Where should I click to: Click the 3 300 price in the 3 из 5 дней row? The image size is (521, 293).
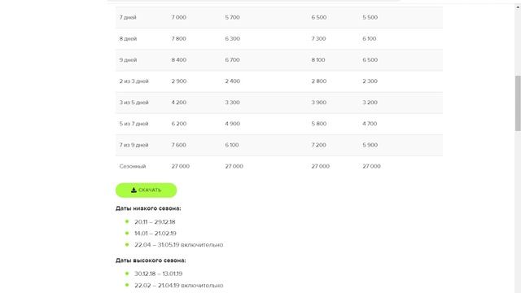(232, 103)
